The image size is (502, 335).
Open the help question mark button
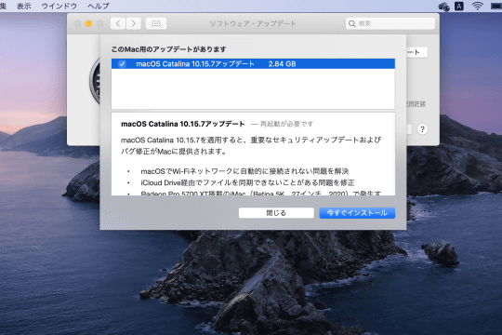tap(422, 129)
